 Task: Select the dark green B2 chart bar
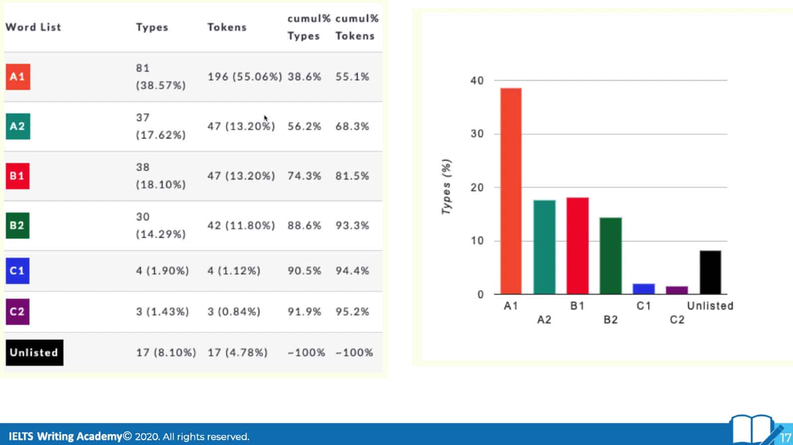610,256
